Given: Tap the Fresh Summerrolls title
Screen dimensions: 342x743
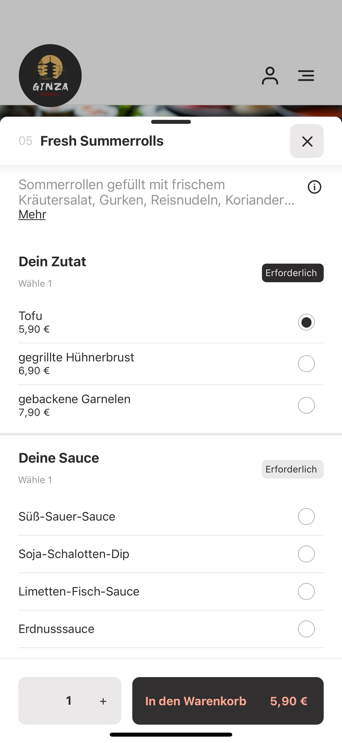Looking at the screenshot, I should (x=102, y=141).
